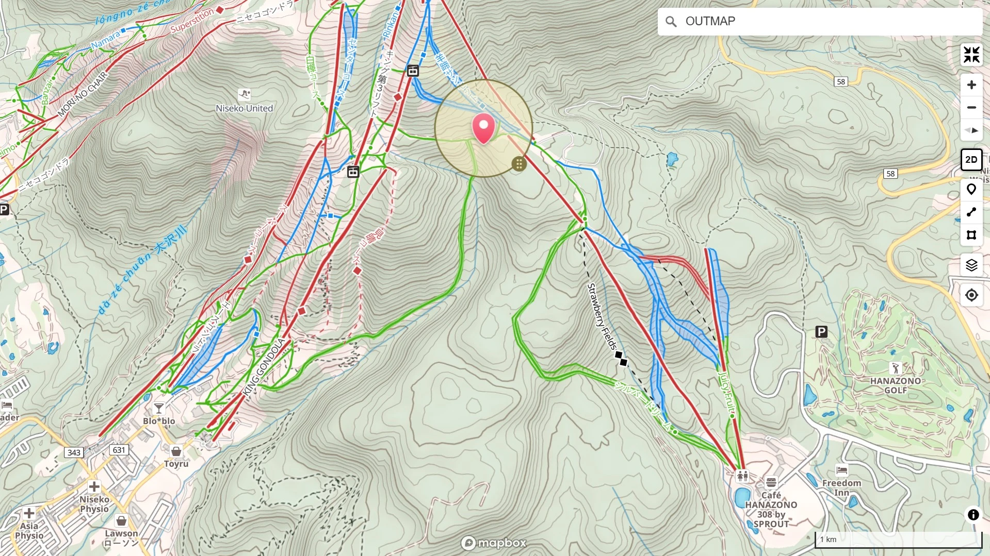This screenshot has height=556, width=990.
Task: Click the Mapbox logo link
Action: [494, 543]
